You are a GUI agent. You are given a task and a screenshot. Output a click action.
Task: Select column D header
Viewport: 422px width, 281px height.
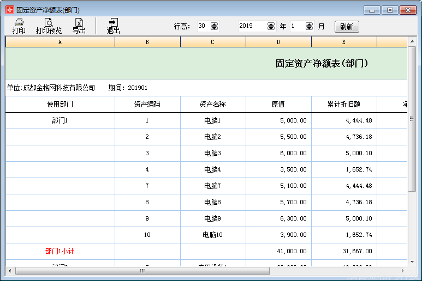point(278,42)
